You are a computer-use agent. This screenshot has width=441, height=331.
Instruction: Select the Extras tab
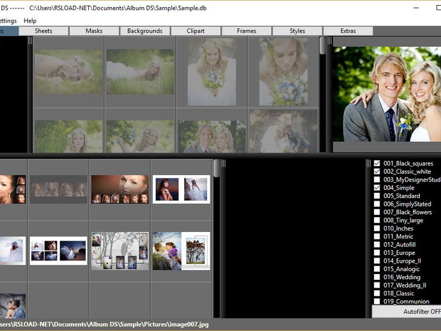(x=348, y=31)
